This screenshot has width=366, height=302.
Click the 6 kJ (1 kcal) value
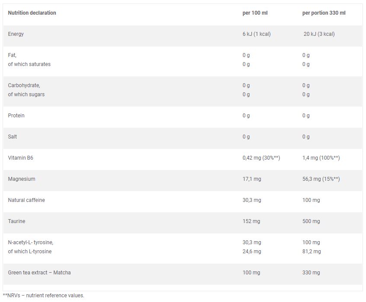click(x=257, y=34)
